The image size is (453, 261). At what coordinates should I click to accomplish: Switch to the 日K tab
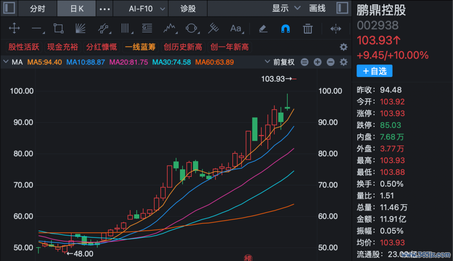(77, 8)
